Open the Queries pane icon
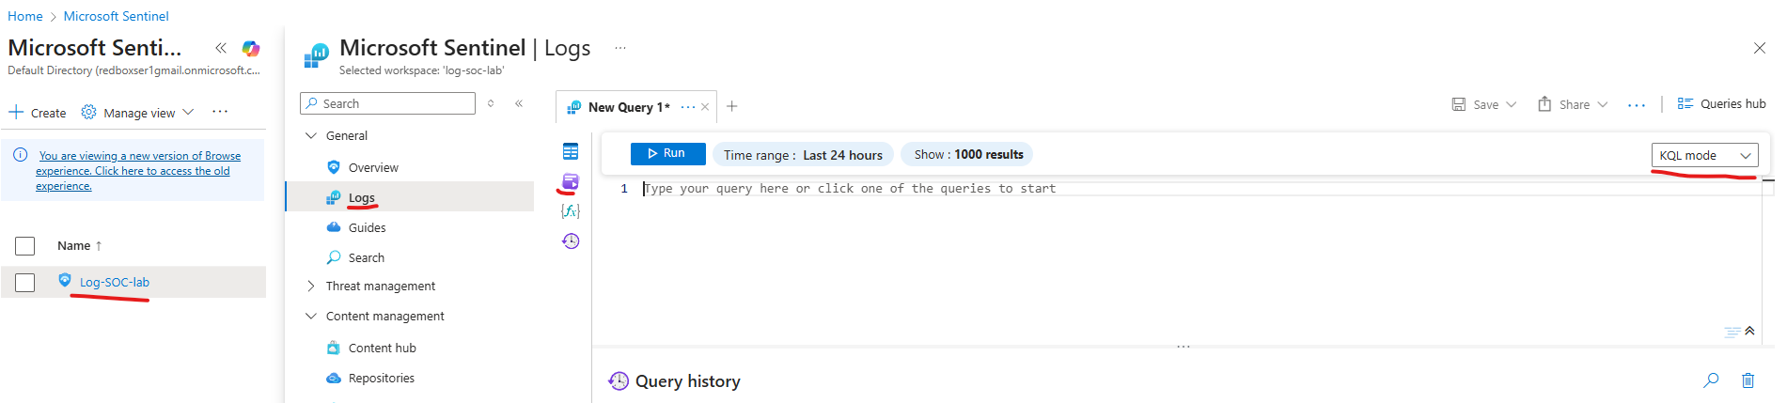Screen dimensions: 1787x403 point(570,181)
